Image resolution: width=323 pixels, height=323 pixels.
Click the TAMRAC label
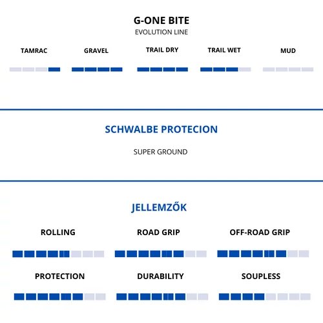coord(34,50)
